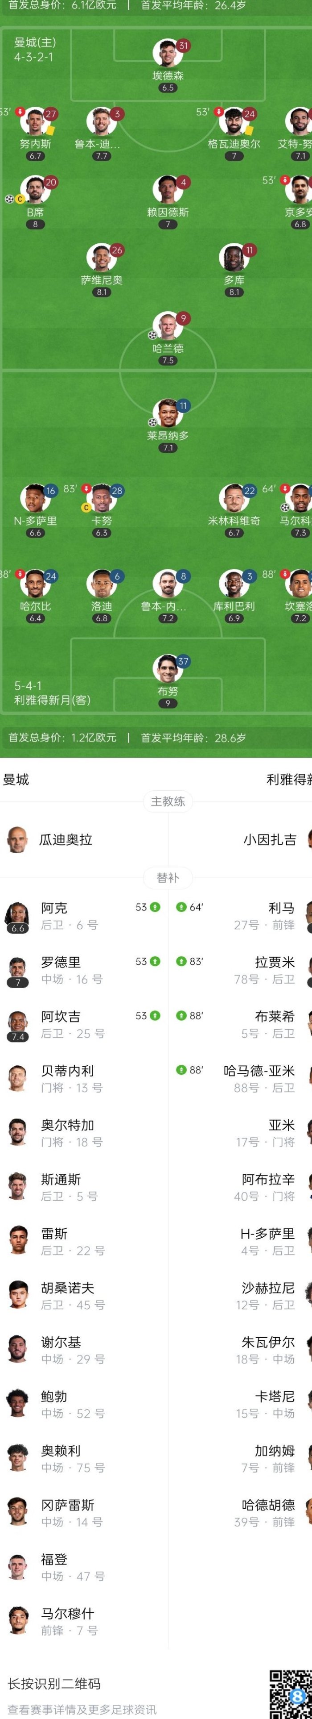Select the 主教练 section label
312x1719 pixels.
(x=168, y=801)
